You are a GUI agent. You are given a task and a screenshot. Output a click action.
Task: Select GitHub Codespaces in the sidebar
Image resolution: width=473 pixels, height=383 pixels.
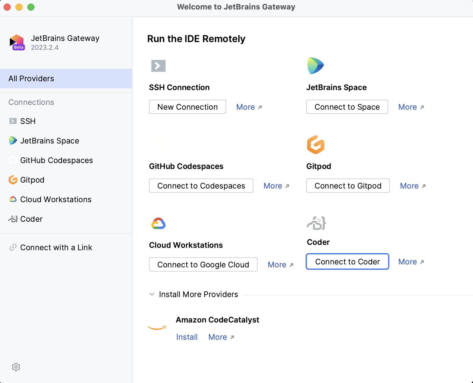56,160
